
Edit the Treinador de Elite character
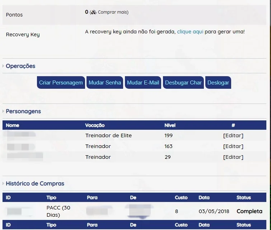(x=233, y=135)
